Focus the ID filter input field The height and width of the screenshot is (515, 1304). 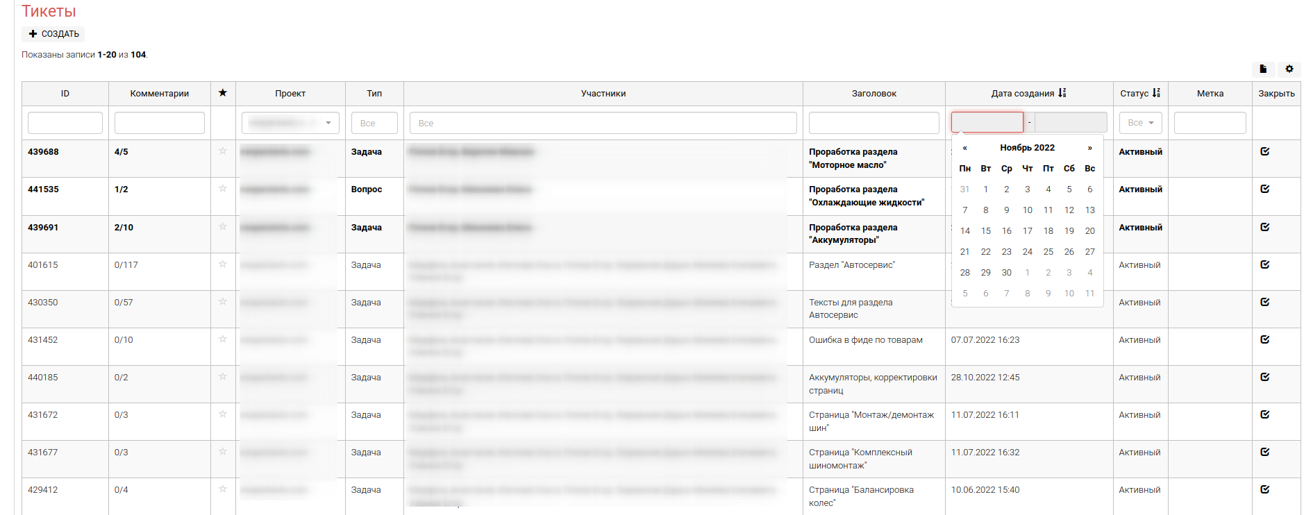pyautogui.click(x=65, y=123)
